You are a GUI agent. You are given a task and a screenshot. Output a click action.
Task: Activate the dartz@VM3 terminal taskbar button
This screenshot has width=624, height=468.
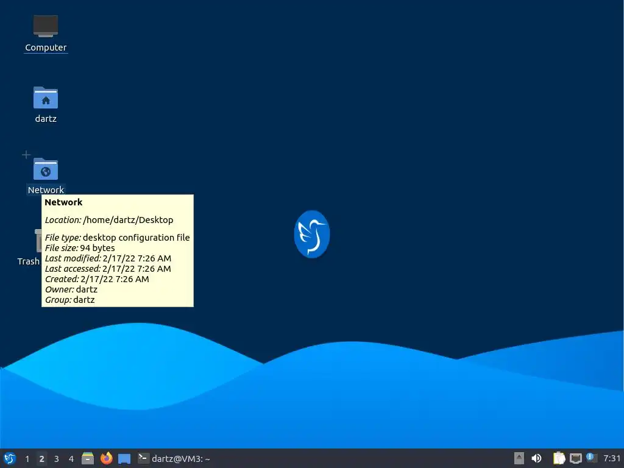point(174,458)
